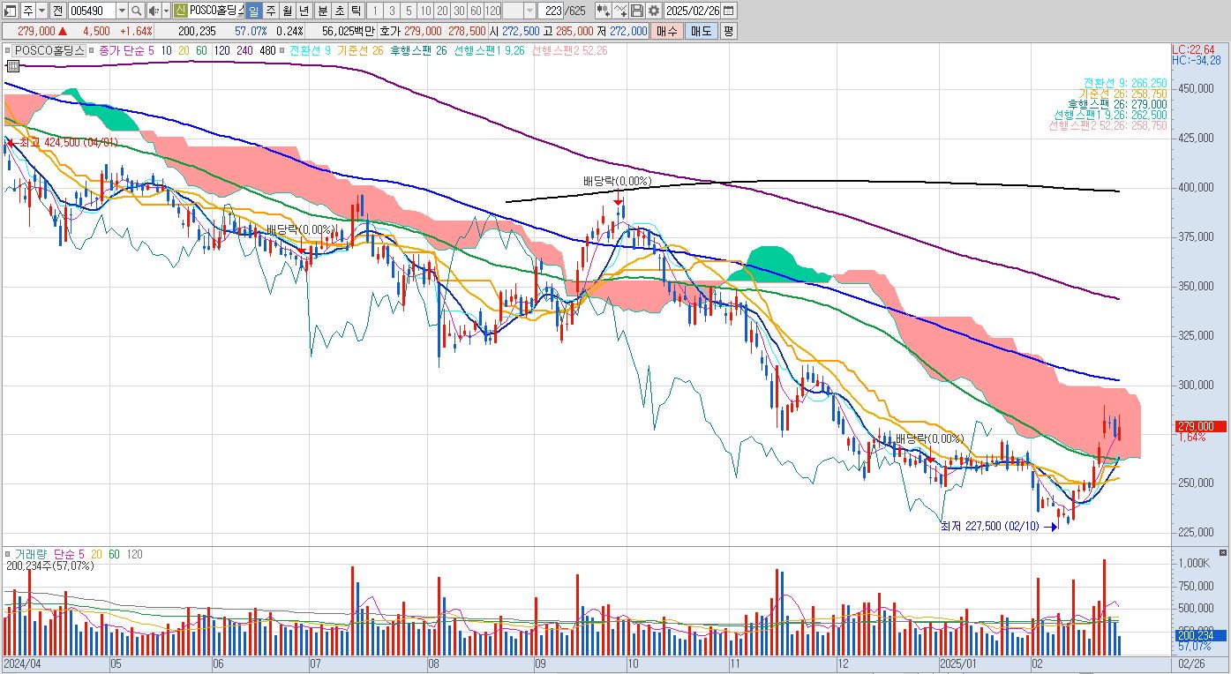Expand dropdown arrow next to speaker icon
This screenshot has height=674, width=1231.
[x=166, y=11]
